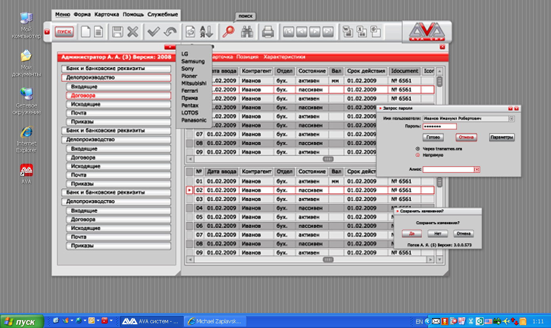Open the 'Карточка' menu in menu bar
This screenshot has height=328, width=551.
click(x=107, y=15)
